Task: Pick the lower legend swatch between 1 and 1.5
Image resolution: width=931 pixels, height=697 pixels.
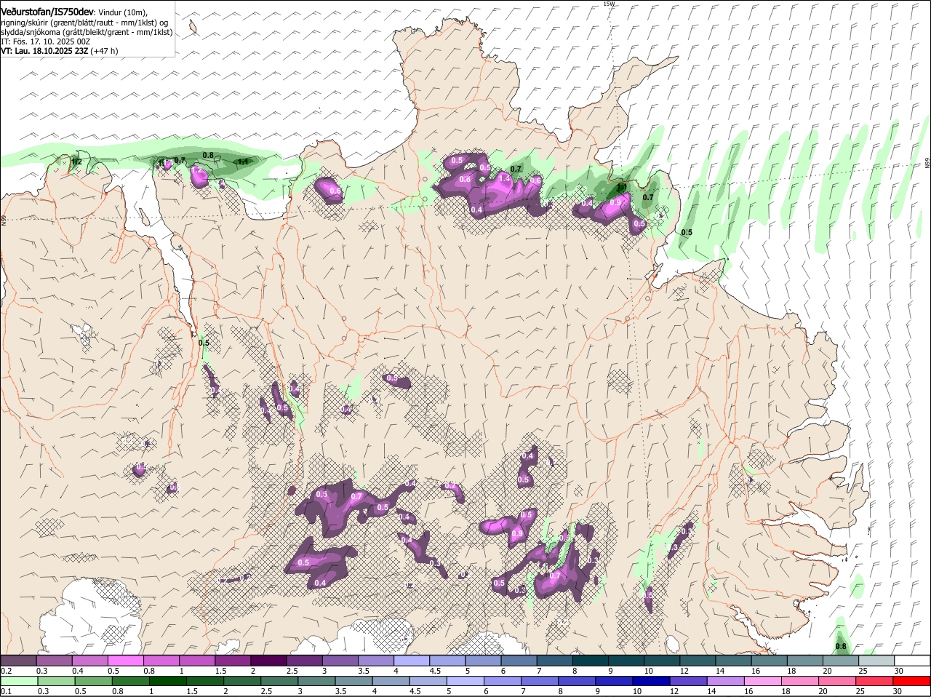Action: pyautogui.click(x=168, y=681)
